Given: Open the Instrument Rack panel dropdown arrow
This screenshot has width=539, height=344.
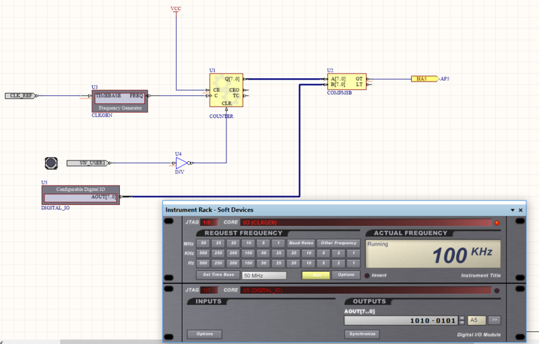Looking at the screenshot, I should coord(512,210).
